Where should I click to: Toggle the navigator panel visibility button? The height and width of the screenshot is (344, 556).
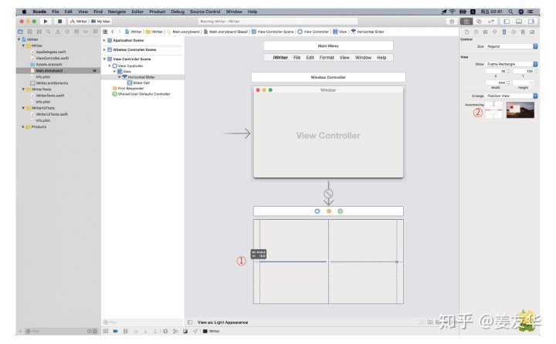click(507, 22)
